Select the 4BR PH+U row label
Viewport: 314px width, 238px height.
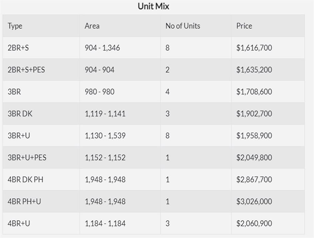24,201
